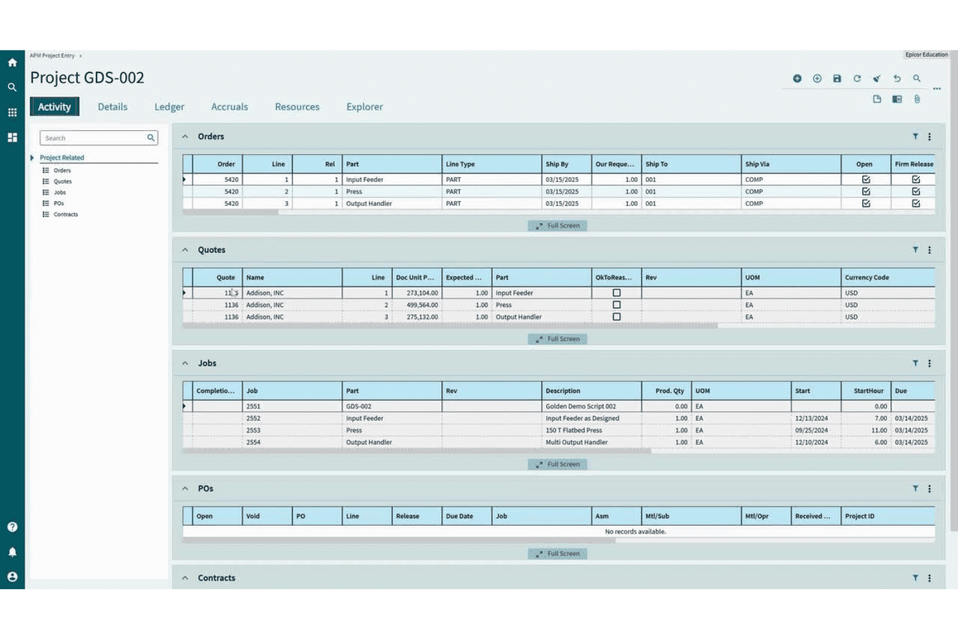
Task: Click the Save disk icon in toolbar
Action: pos(837,78)
